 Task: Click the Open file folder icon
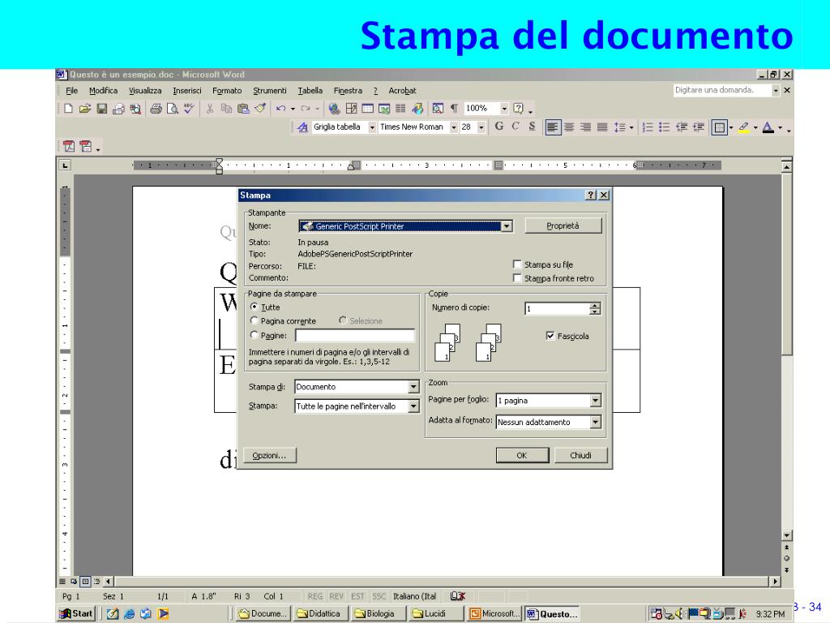tap(84, 109)
